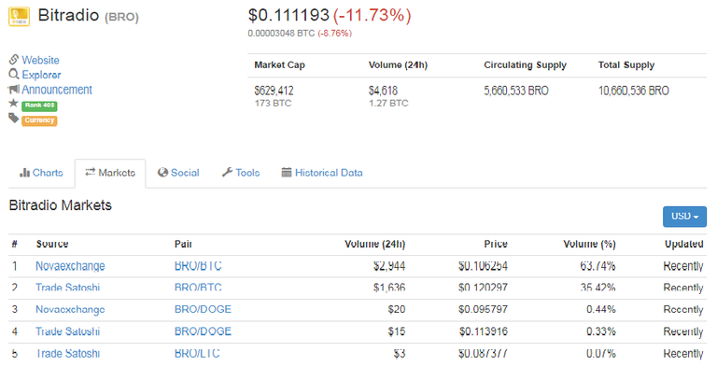717x366 pixels.
Task: Click the Bitradio coin logo icon
Action: (20, 17)
